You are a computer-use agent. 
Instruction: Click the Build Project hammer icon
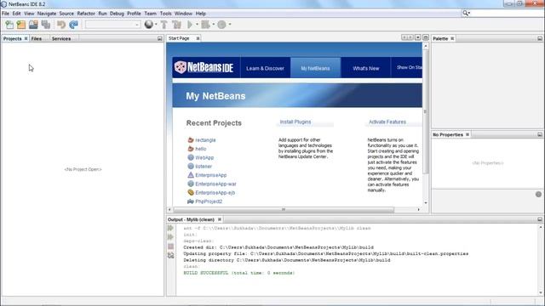click(164, 25)
